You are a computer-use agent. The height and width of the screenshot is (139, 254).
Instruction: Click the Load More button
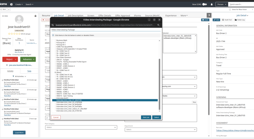coord(19,133)
